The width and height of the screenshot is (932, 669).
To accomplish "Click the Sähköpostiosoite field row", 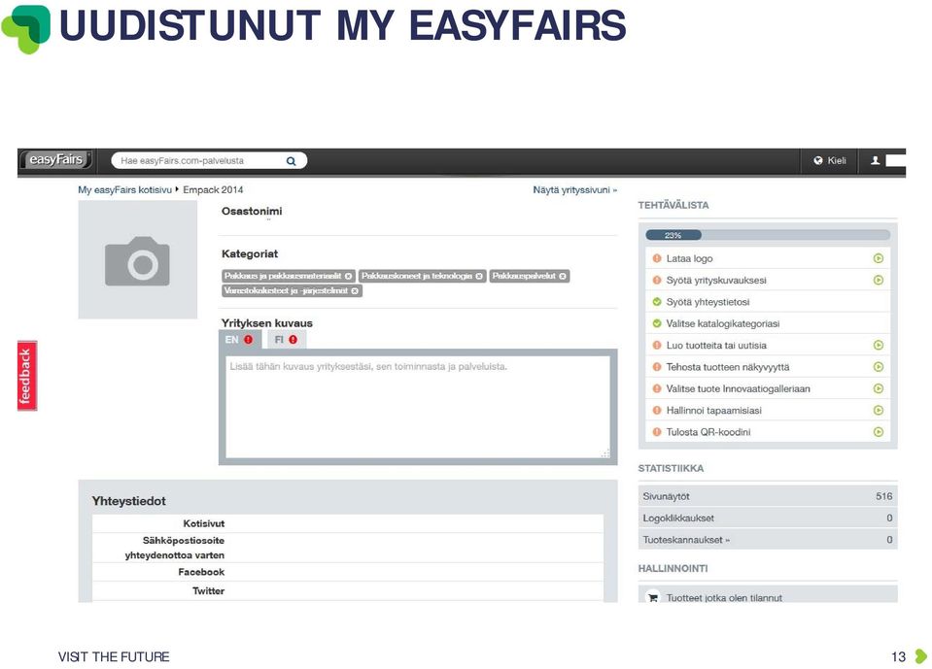I will (348, 548).
